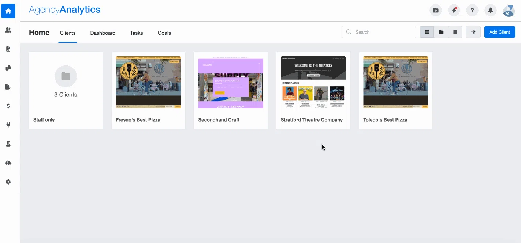Image resolution: width=521 pixels, height=243 pixels.
Task: Enable folder view for clients
Action: coord(441,32)
